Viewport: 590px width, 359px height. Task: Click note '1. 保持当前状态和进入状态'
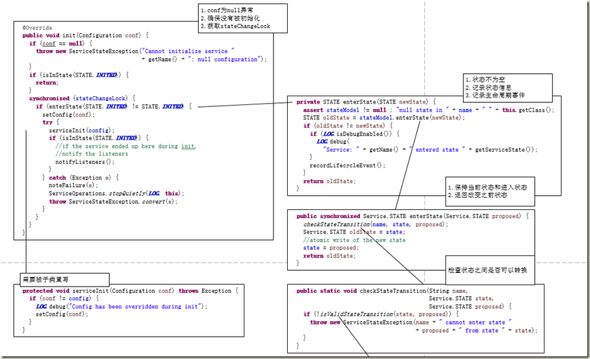pos(487,187)
